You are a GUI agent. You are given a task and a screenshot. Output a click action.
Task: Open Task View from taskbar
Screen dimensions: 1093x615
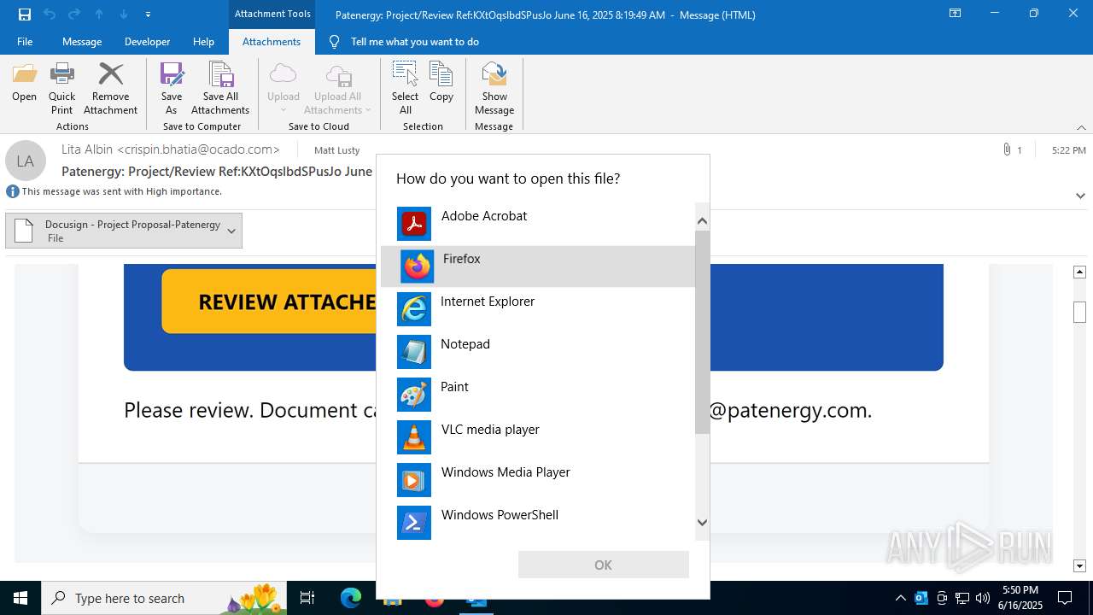click(307, 598)
